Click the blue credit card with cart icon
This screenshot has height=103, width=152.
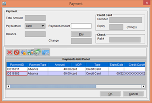46,52
